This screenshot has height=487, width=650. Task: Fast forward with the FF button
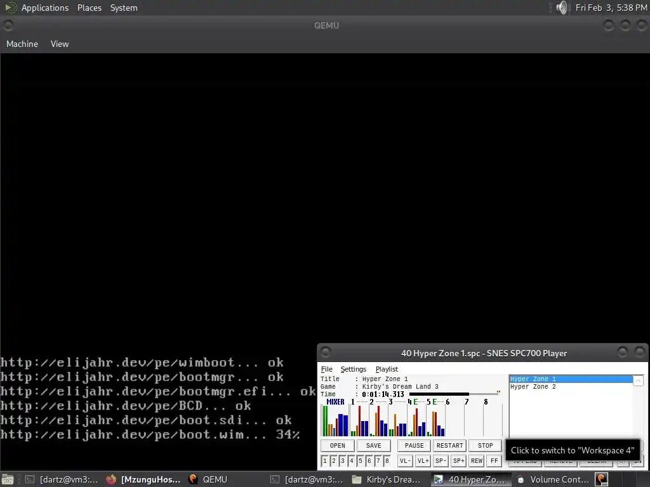(494, 460)
